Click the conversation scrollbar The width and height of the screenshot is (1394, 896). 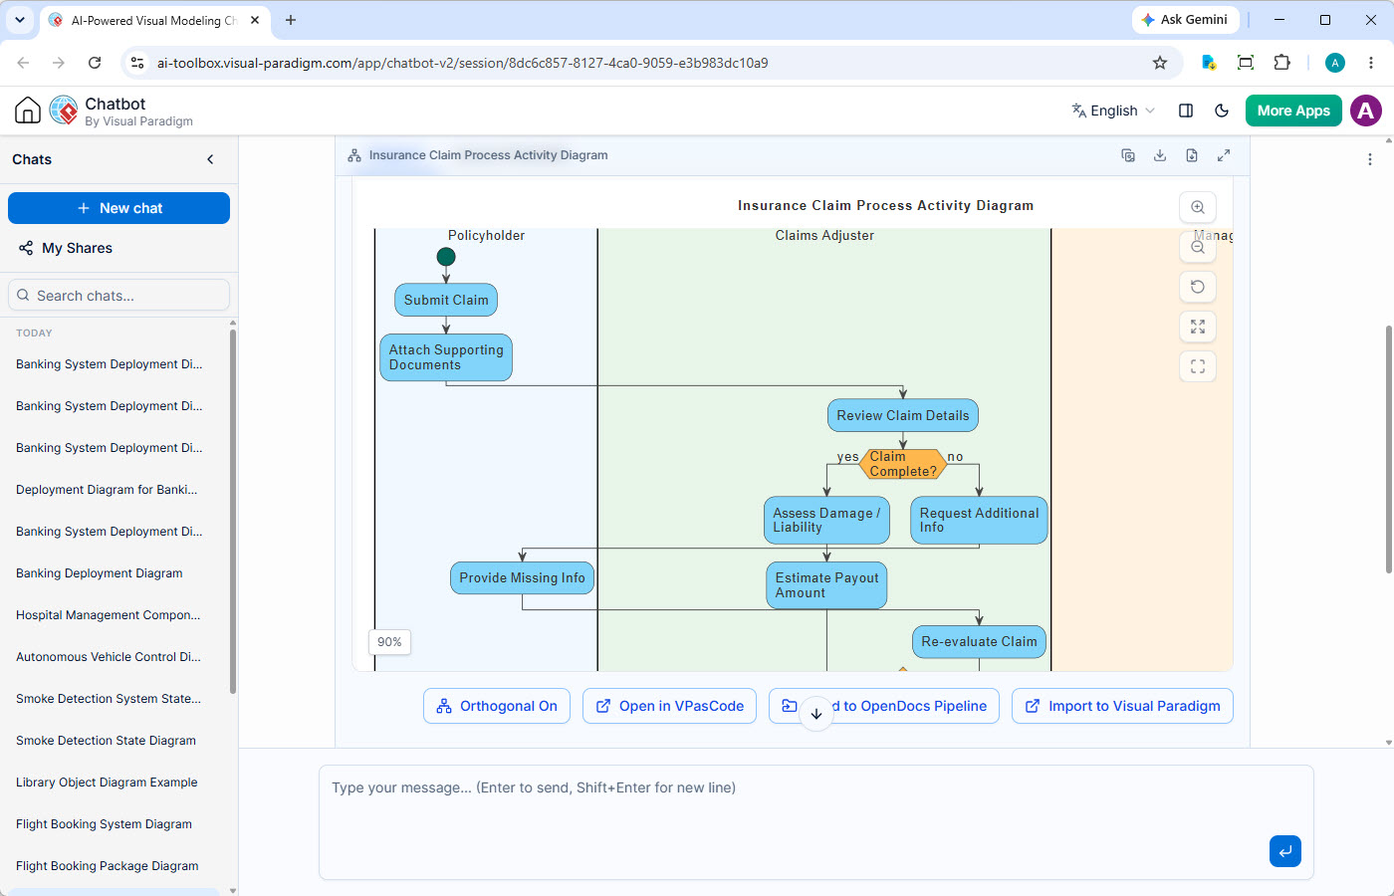click(1389, 448)
